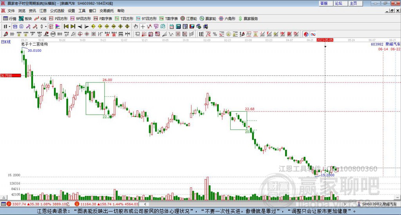Click the up triangle beside volume panel
401x215 pixels.
4,197
